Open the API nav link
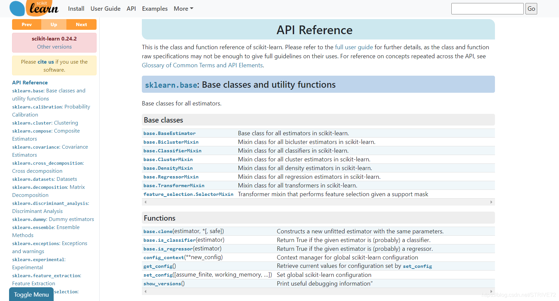This screenshot has height=301, width=559. pyautogui.click(x=131, y=9)
